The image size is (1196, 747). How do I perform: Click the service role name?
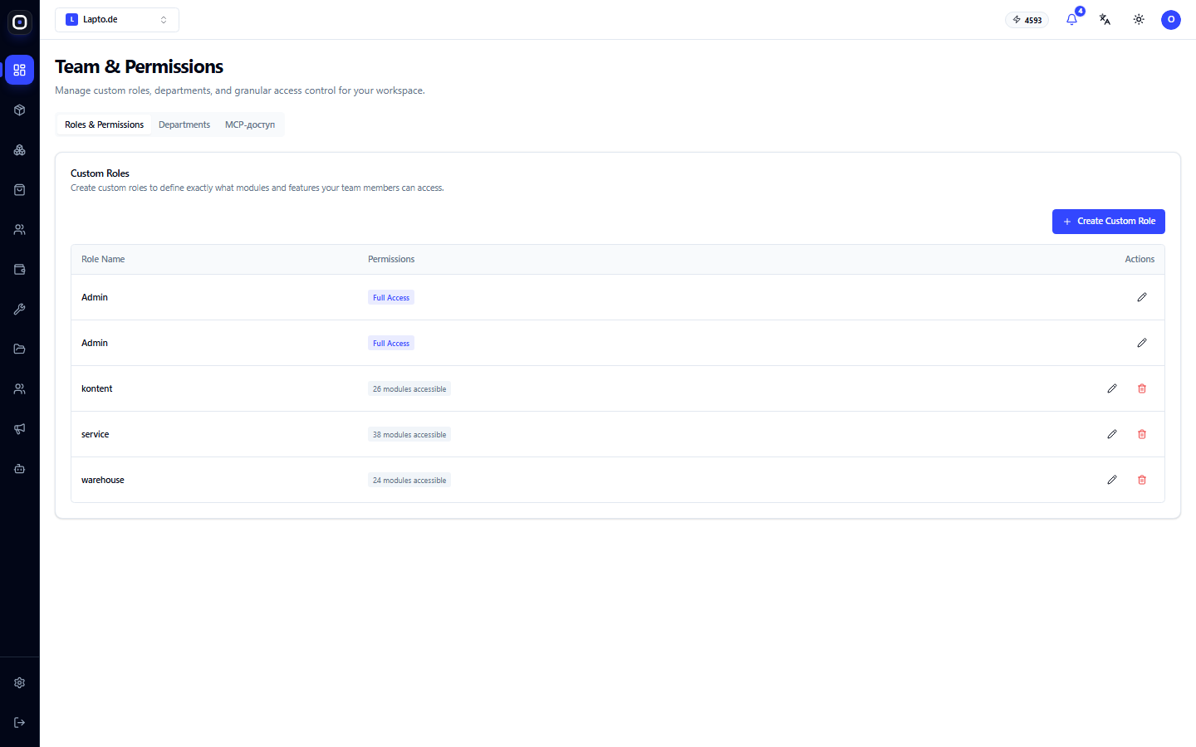(x=96, y=434)
